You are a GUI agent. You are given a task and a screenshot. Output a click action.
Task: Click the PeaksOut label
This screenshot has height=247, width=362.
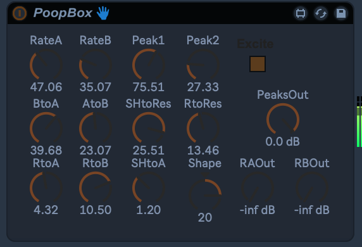tap(283, 95)
